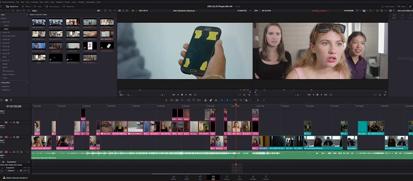Open the Playback menu
Screen dimensions: 413x181
[59, 2]
